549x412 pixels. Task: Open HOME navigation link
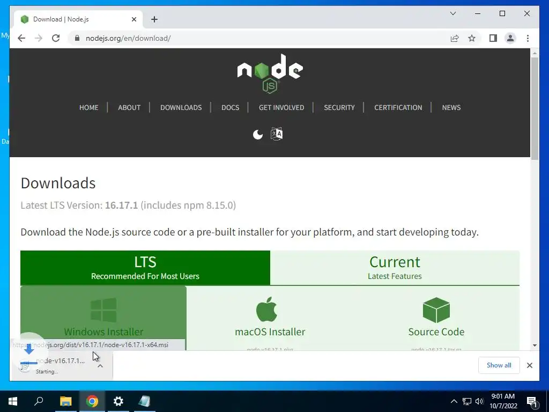(88, 107)
